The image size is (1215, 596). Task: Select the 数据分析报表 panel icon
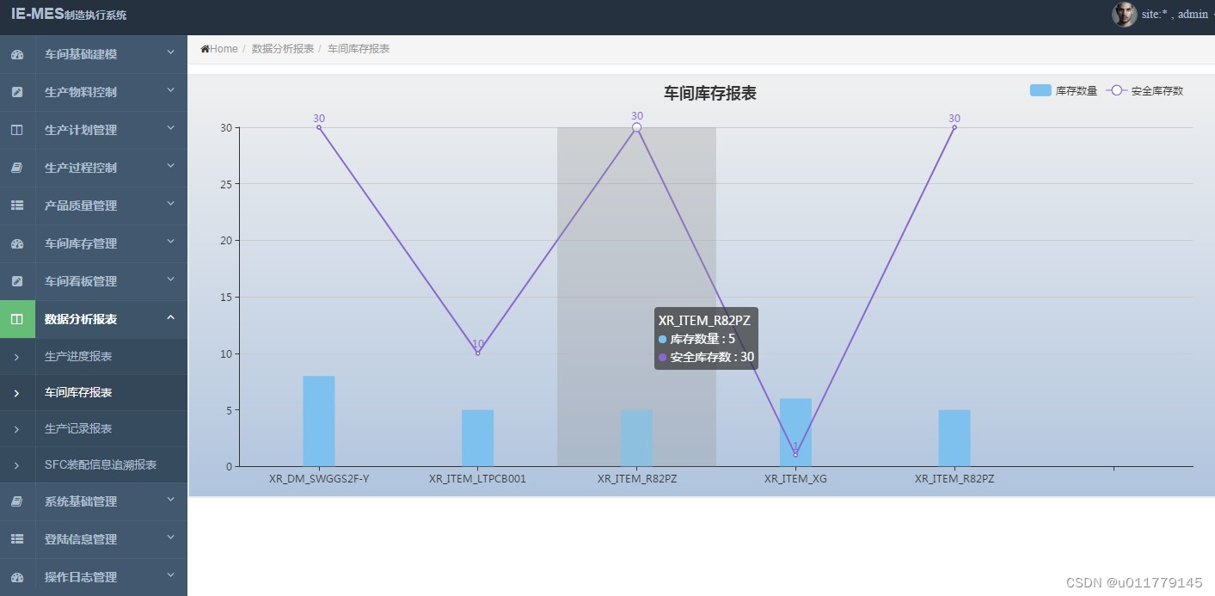pos(18,318)
